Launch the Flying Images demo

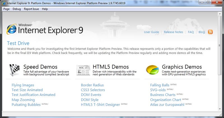click(x=23, y=85)
